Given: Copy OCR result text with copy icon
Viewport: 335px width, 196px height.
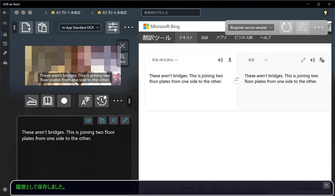Looking at the screenshot, I should (x=102, y=121).
